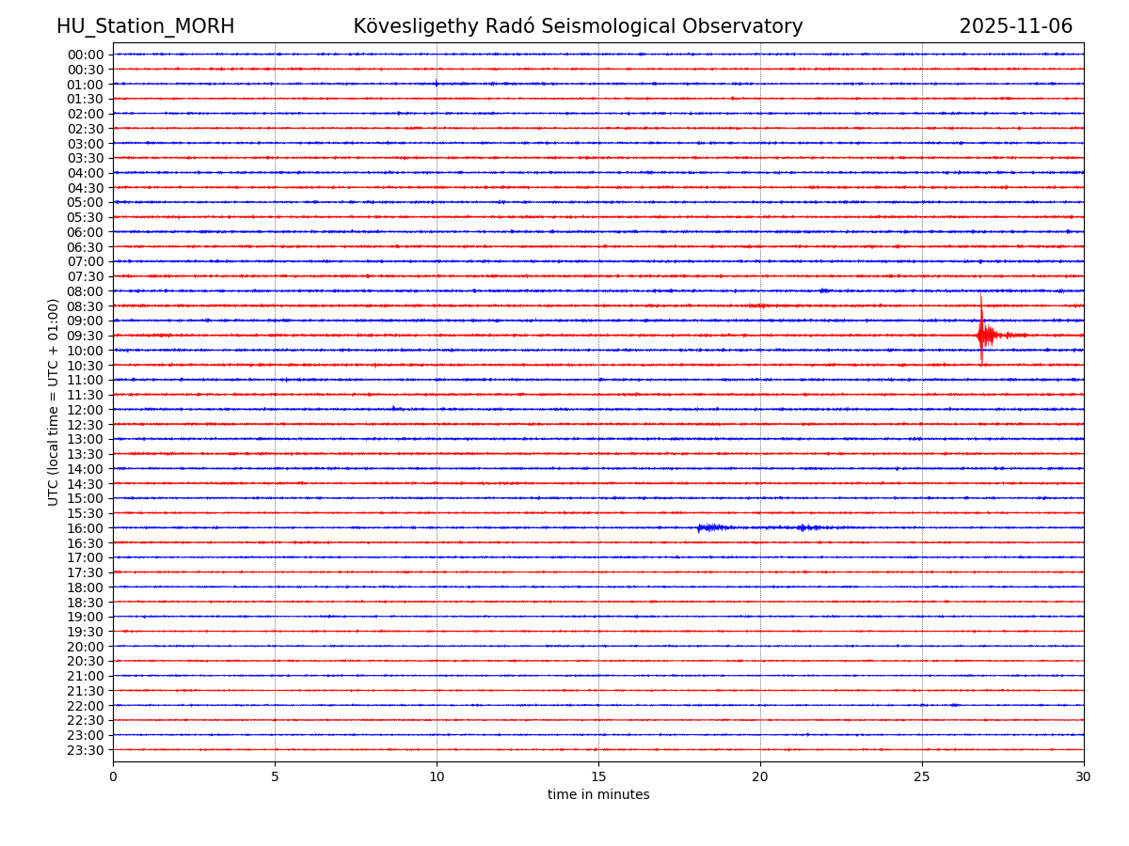Click the 15 tick on the x-axis
The width and height of the screenshot is (1129, 846).
(598, 776)
